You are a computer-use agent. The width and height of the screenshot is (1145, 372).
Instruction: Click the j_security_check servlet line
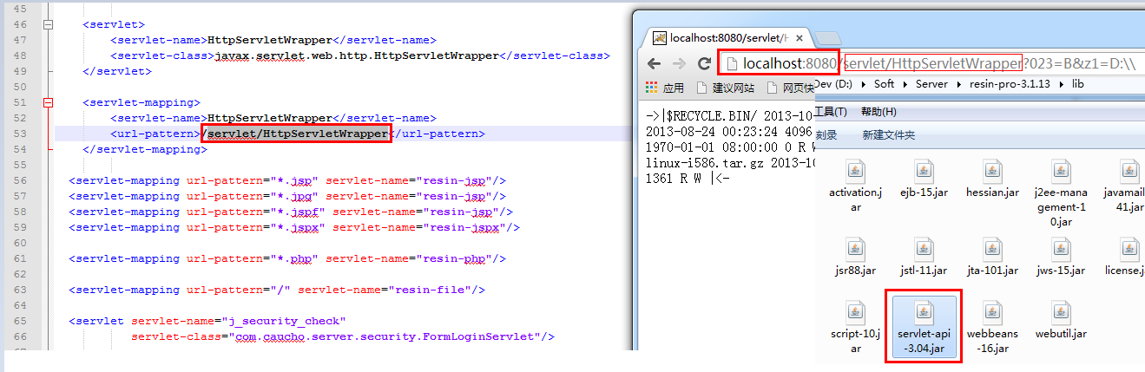[x=207, y=321]
